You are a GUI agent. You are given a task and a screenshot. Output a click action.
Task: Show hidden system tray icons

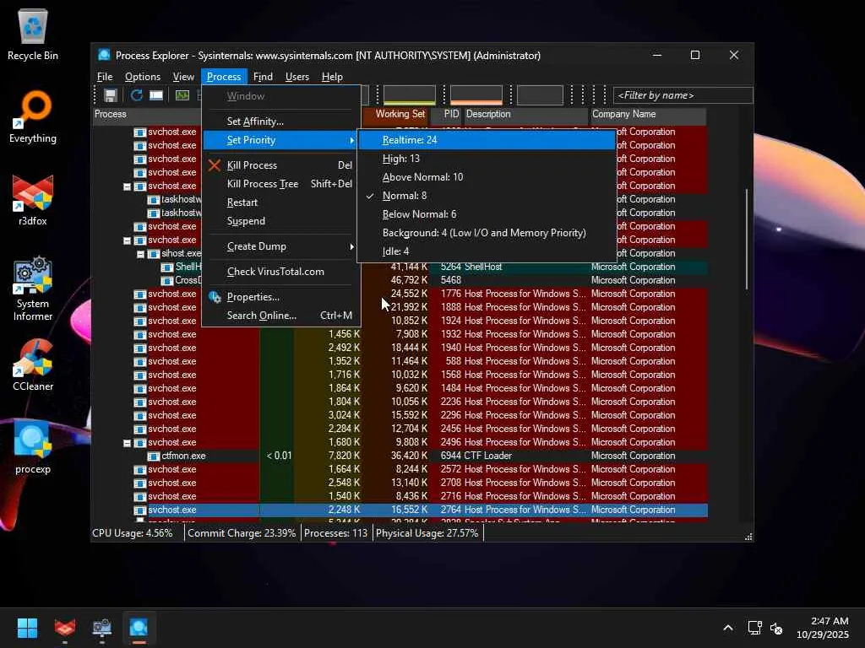[728, 628]
